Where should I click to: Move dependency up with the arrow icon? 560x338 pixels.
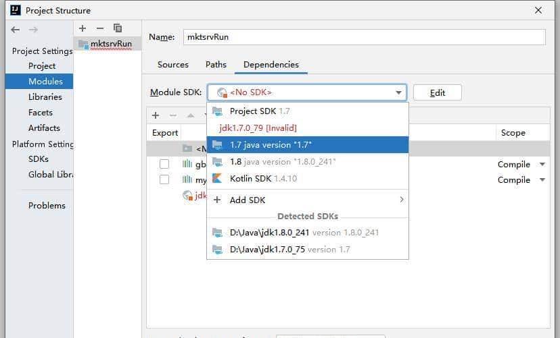coord(191,115)
